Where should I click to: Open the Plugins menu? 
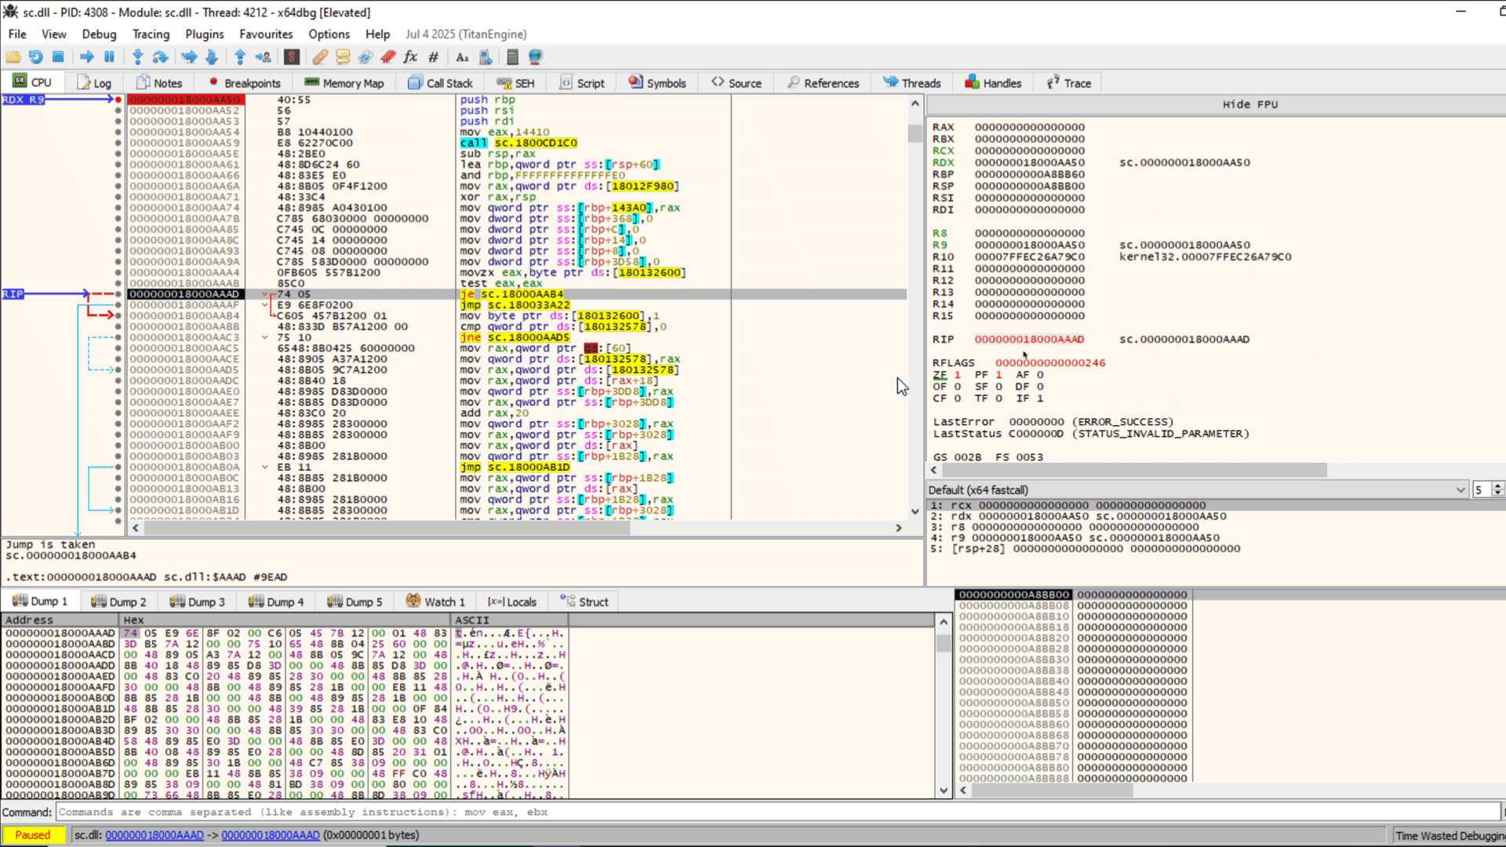click(204, 35)
